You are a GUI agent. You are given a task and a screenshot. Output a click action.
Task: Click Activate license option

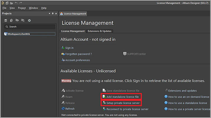pyautogui.click(x=74, y=91)
